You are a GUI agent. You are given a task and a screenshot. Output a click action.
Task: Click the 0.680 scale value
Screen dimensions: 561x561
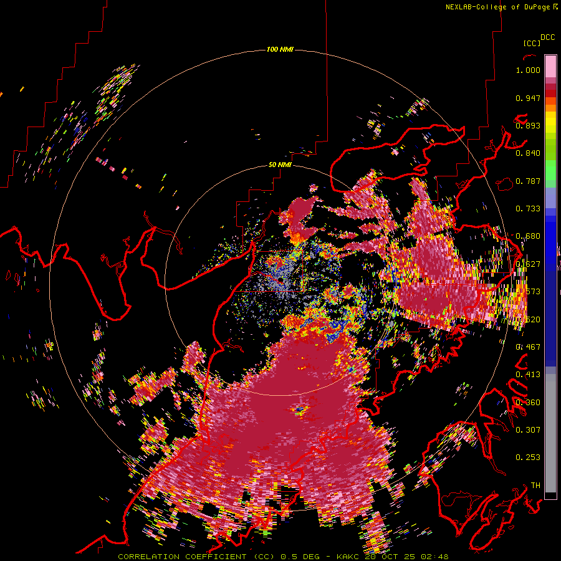click(528, 236)
